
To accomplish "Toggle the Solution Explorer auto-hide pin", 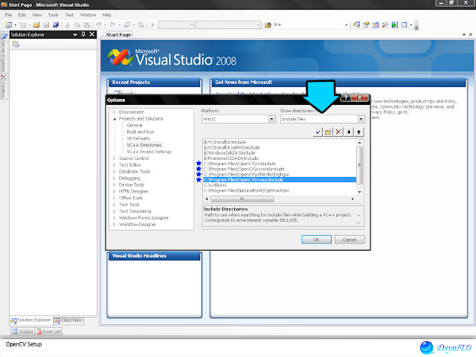I will [x=83, y=35].
